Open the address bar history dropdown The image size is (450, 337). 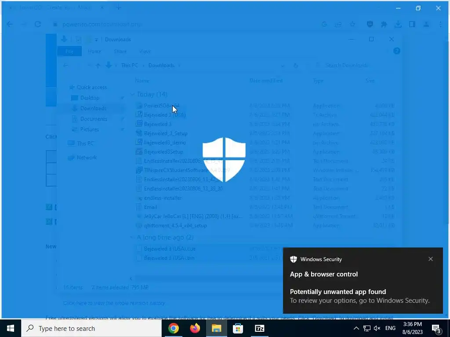[x=283, y=66]
